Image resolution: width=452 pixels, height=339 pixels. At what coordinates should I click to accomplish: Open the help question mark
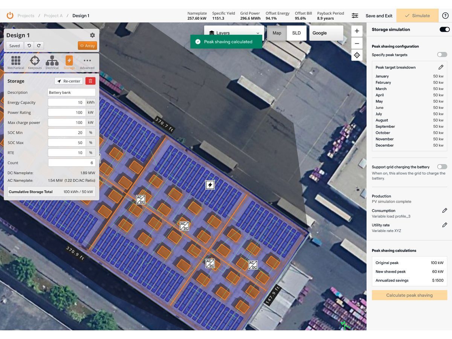point(445,15)
